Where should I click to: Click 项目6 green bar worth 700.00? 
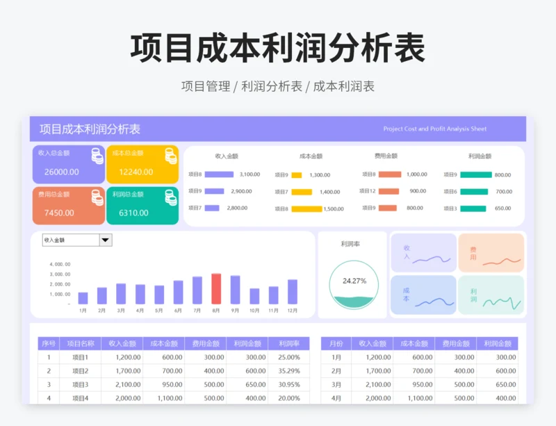pyautogui.click(x=474, y=192)
